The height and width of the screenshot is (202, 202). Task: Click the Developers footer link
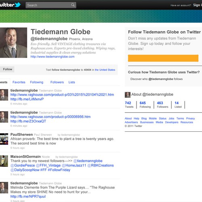tap(172, 122)
